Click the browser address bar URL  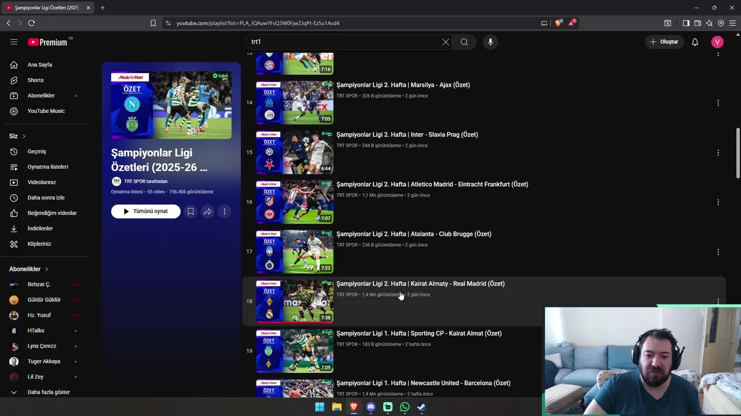point(258,23)
